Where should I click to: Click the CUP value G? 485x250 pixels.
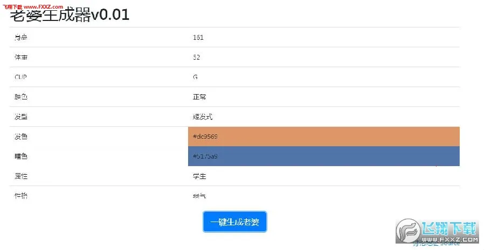tap(195, 77)
